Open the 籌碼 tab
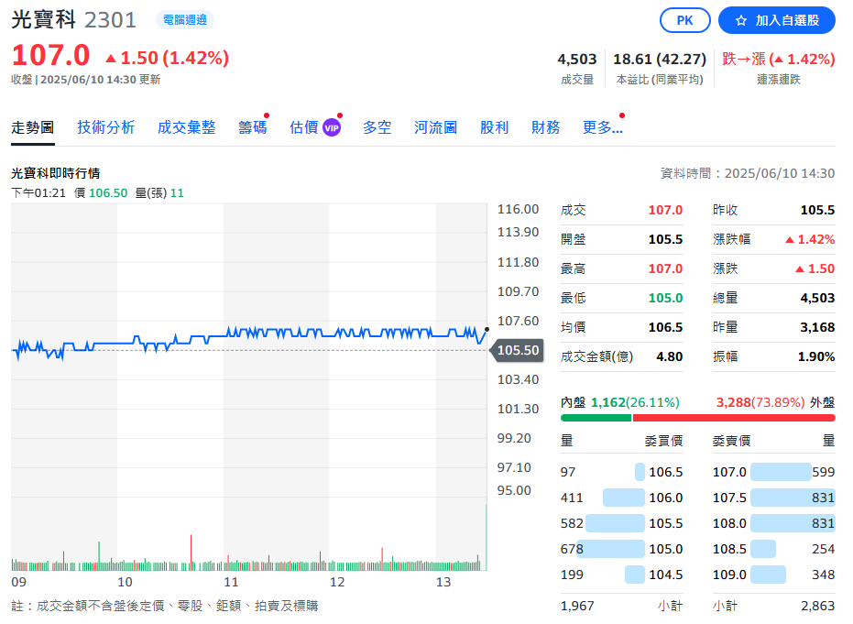Viewport: 853px width, 624px height. 253,128
